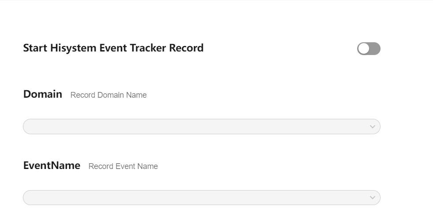The image size is (433, 224).
Task: Click the white knob of the record toggle
Action: (x=364, y=49)
